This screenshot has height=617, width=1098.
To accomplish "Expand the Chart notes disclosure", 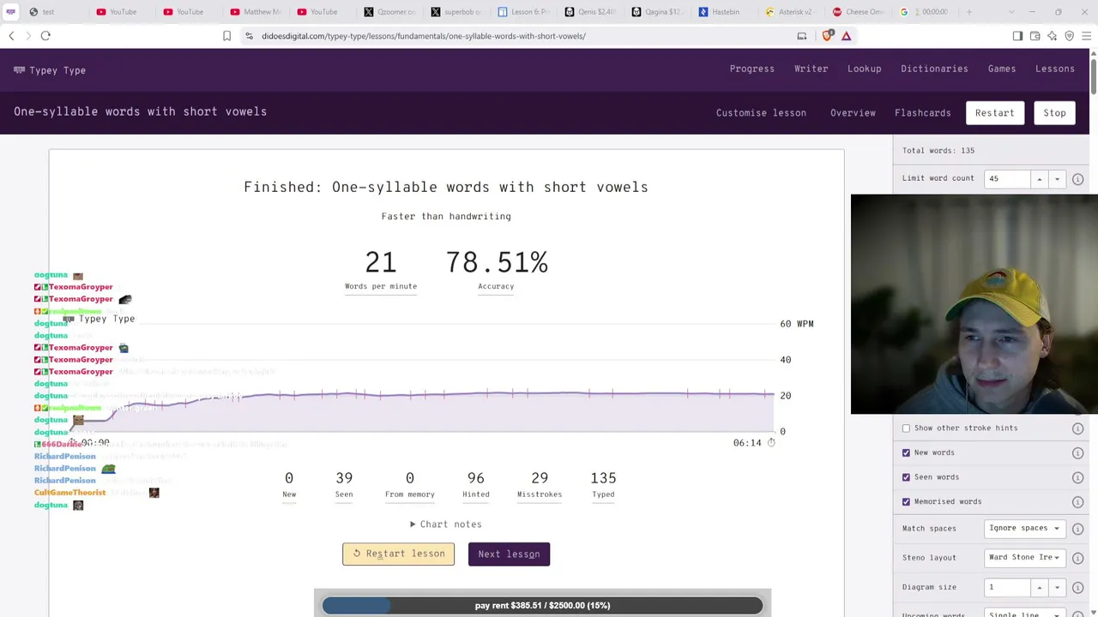I will 445,524.
